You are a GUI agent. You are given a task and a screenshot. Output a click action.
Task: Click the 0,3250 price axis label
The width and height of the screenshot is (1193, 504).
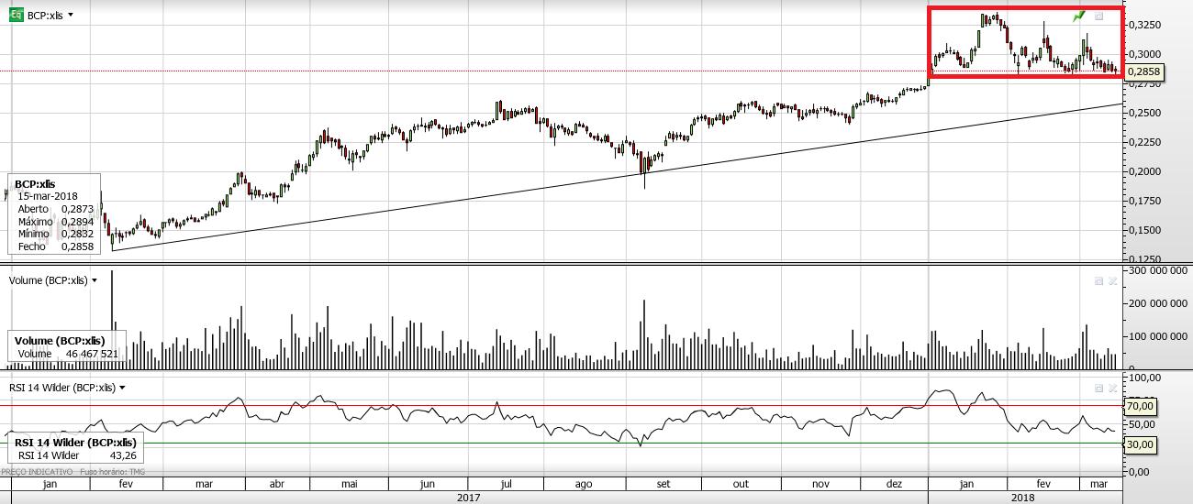1145,25
